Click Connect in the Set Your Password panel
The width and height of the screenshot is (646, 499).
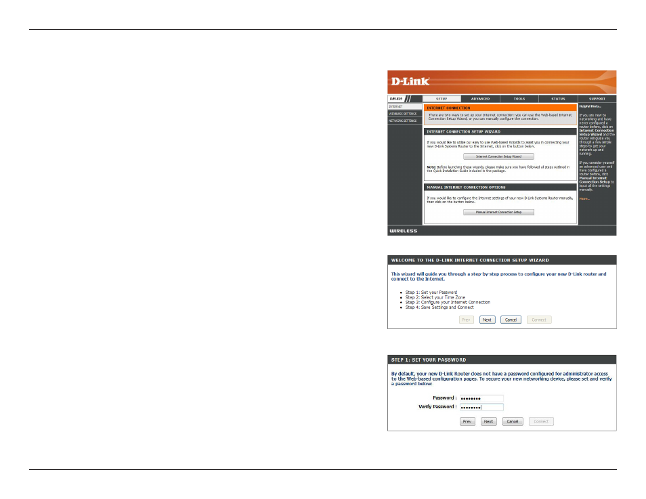tap(541, 422)
